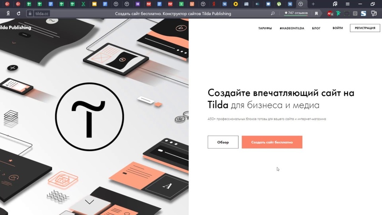The image size is (382, 215).
Task: Bookmark this page with the bookmark icon
Action: [316, 13]
